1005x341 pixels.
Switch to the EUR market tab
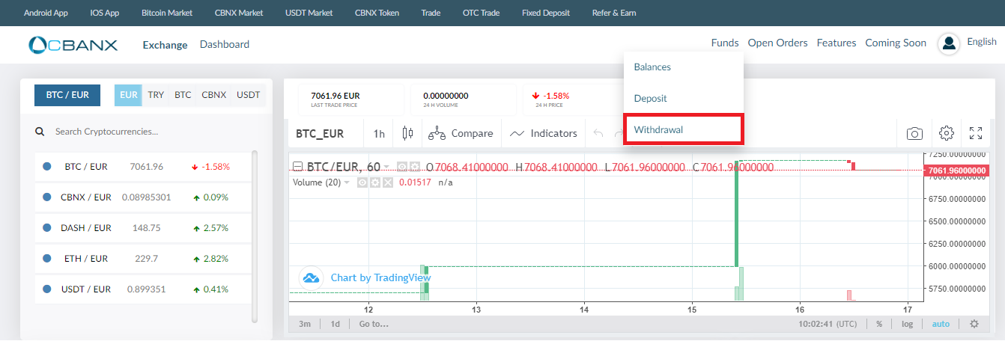(x=129, y=95)
